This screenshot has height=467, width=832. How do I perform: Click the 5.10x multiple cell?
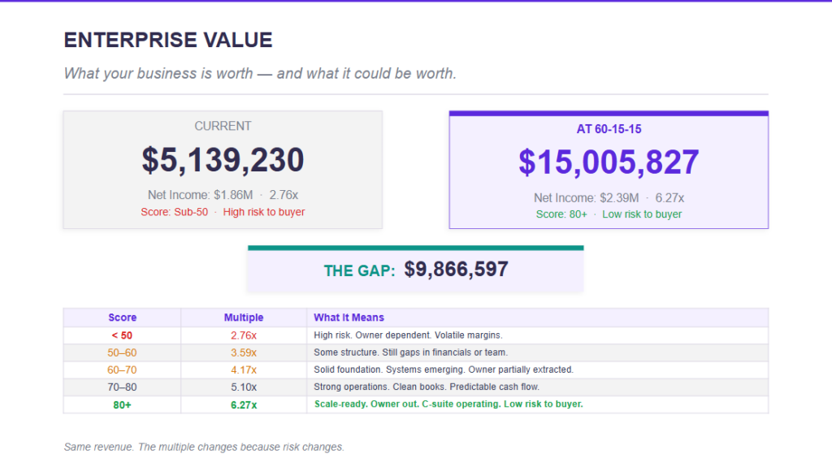pos(244,387)
